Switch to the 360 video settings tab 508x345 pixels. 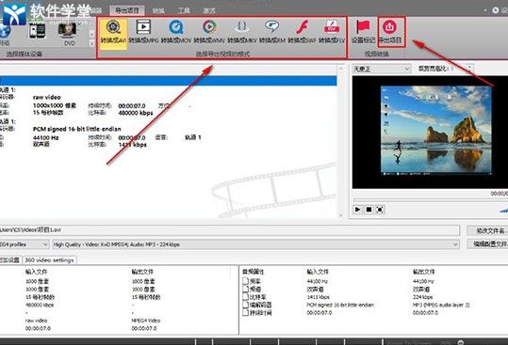(x=50, y=260)
